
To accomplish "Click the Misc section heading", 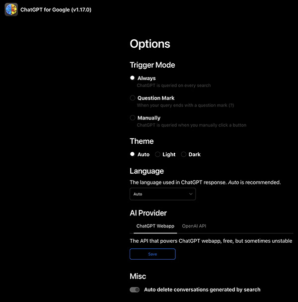I will coord(138,276).
